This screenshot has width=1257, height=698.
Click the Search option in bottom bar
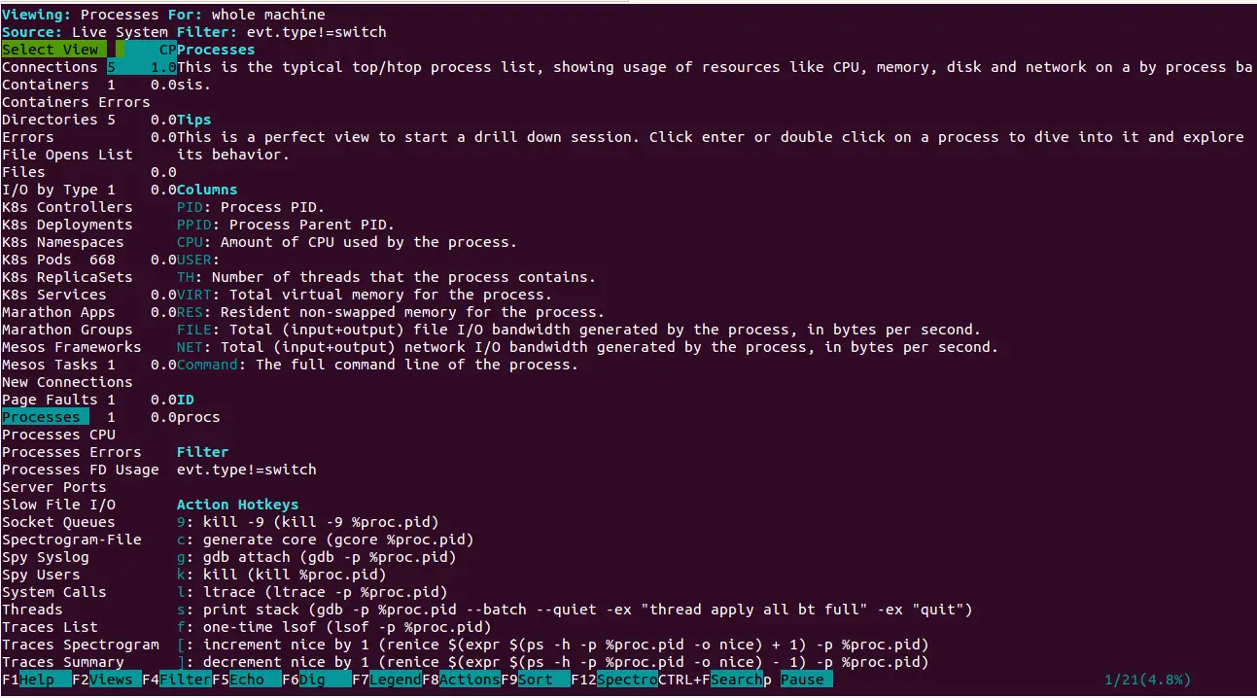[736, 681]
